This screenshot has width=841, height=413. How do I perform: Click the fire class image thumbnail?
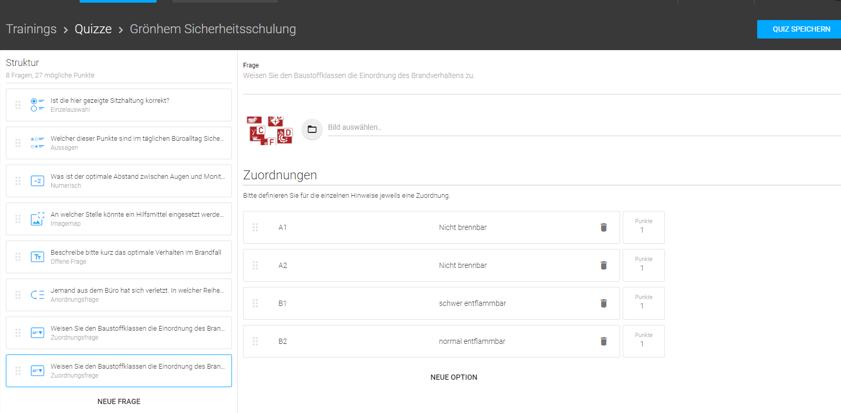270,130
